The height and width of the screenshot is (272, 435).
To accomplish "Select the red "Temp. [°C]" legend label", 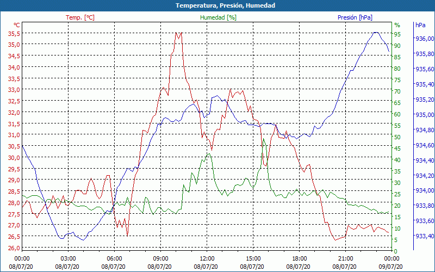I will point(80,17).
